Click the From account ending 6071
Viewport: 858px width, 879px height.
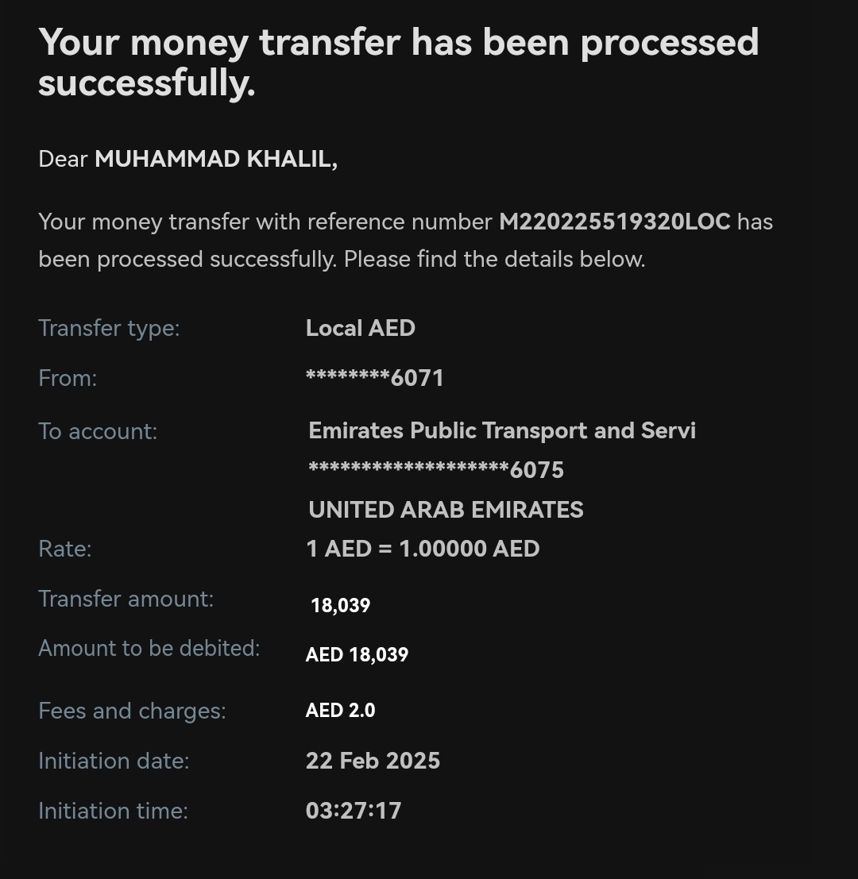click(x=375, y=378)
